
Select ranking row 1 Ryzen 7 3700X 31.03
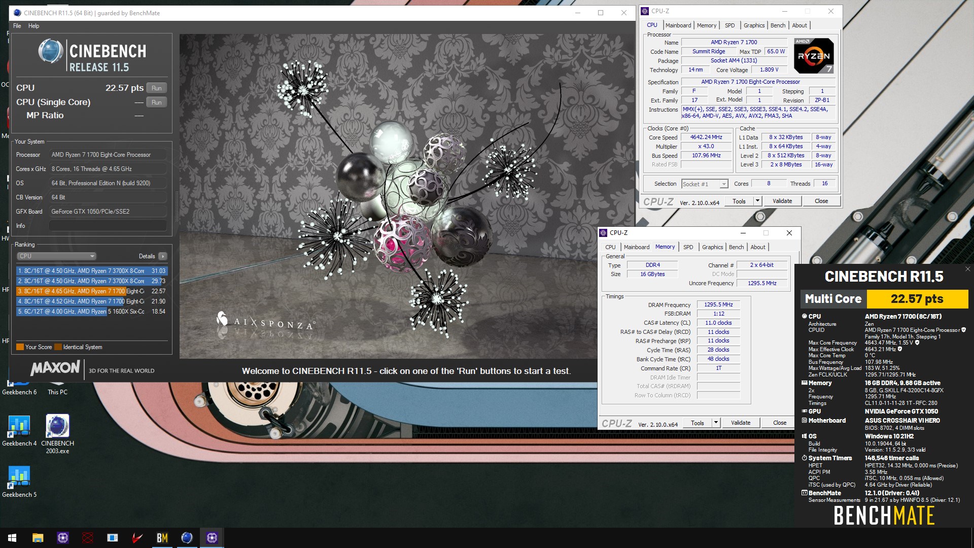coord(92,271)
